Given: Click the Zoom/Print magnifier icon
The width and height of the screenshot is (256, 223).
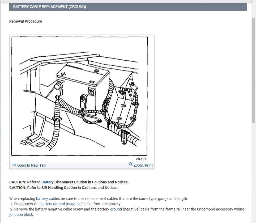Looking at the screenshot, I should pyautogui.click(x=131, y=164).
